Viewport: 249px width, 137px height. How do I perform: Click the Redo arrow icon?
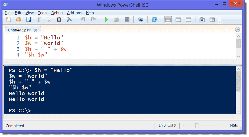93,20
